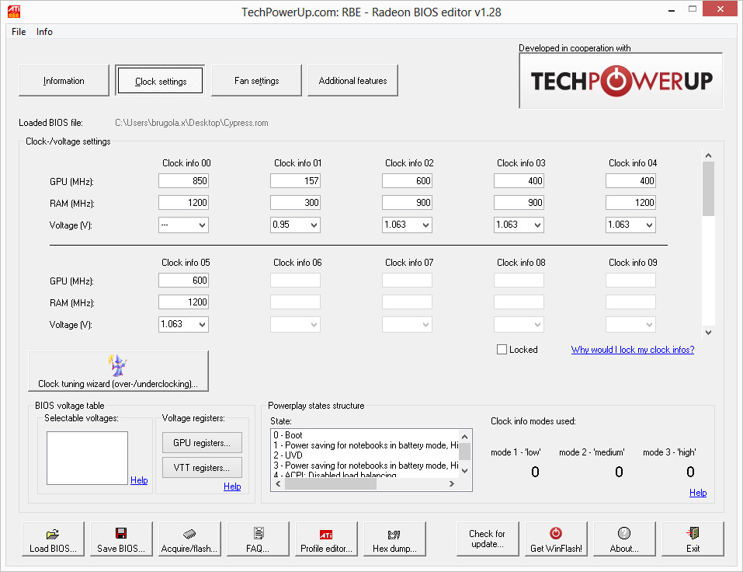Click RAM MHz field of Clock info 00
Viewport: 743px width, 572px height.
(x=183, y=203)
